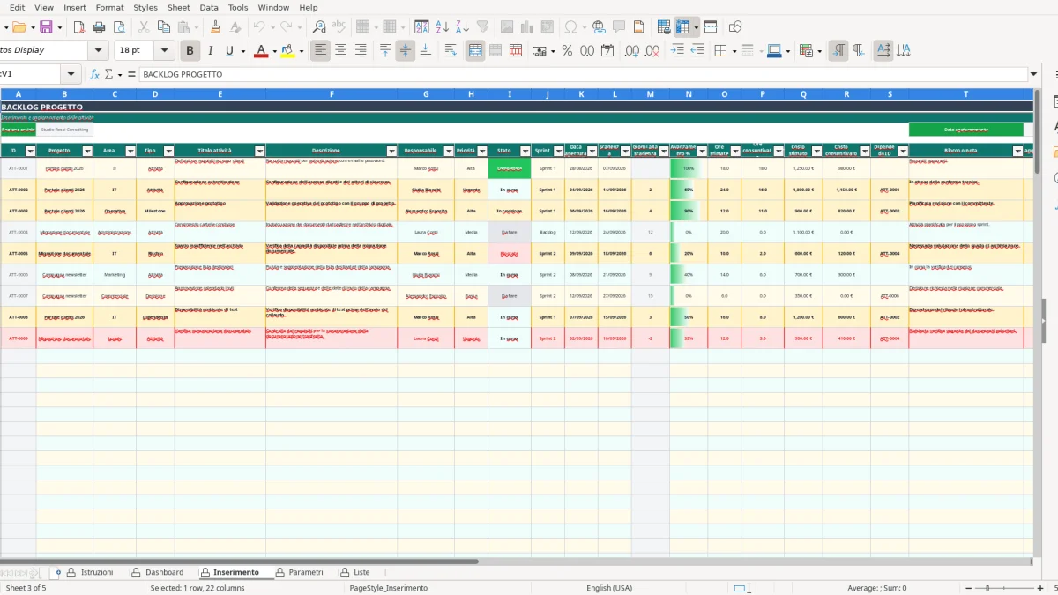Image resolution: width=1058 pixels, height=595 pixels.
Task: Open font color dropdown arrow
Action: (274, 51)
